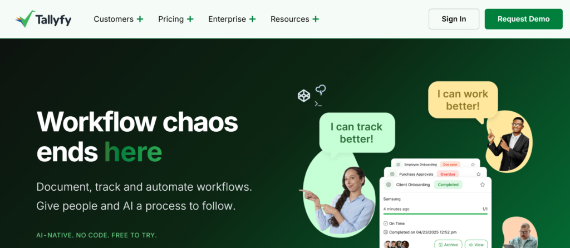The height and width of the screenshot is (248, 570).
Task: Toggle the On Time checkbox icon
Action: coord(386,224)
